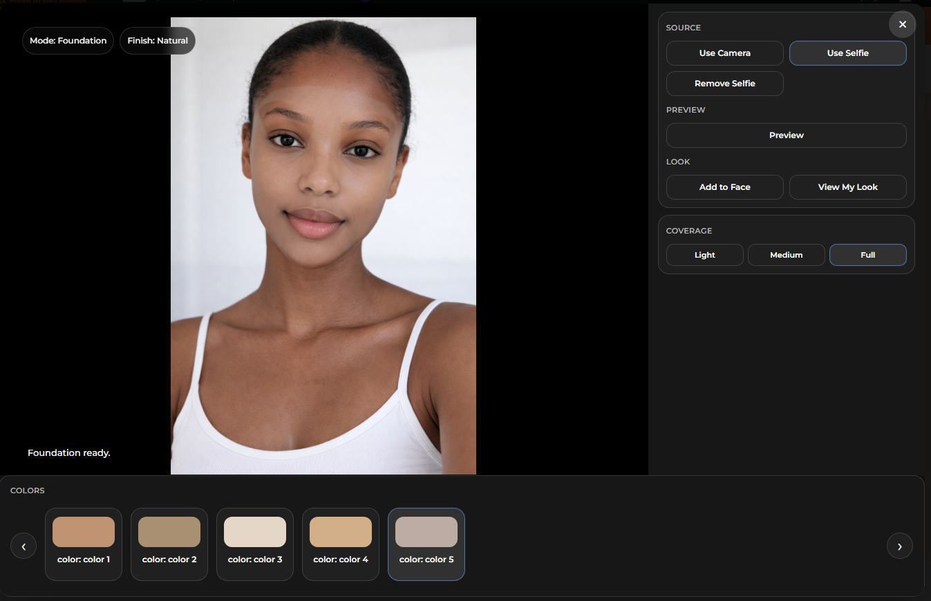
Task: Pick foundation swatch color 1
Action: 84,544
